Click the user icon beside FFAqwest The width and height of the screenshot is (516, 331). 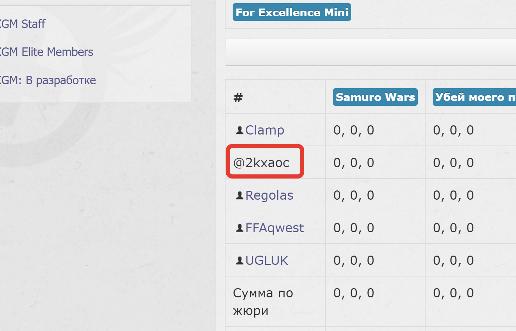[240, 228]
